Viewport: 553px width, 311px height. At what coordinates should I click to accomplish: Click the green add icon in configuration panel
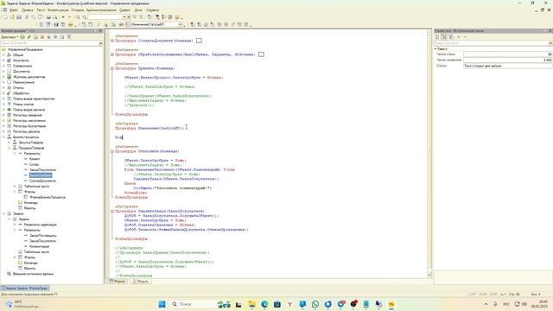(22, 37)
